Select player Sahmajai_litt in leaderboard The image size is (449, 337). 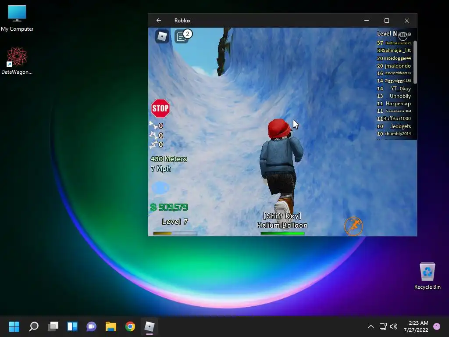click(x=394, y=50)
